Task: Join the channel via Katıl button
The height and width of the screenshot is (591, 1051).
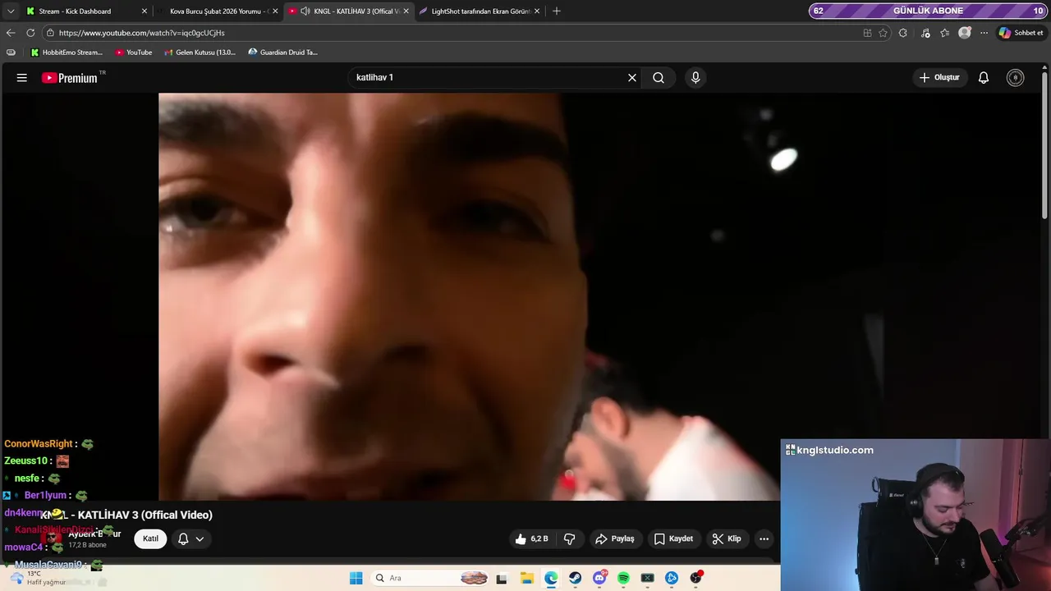Action: click(150, 539)
